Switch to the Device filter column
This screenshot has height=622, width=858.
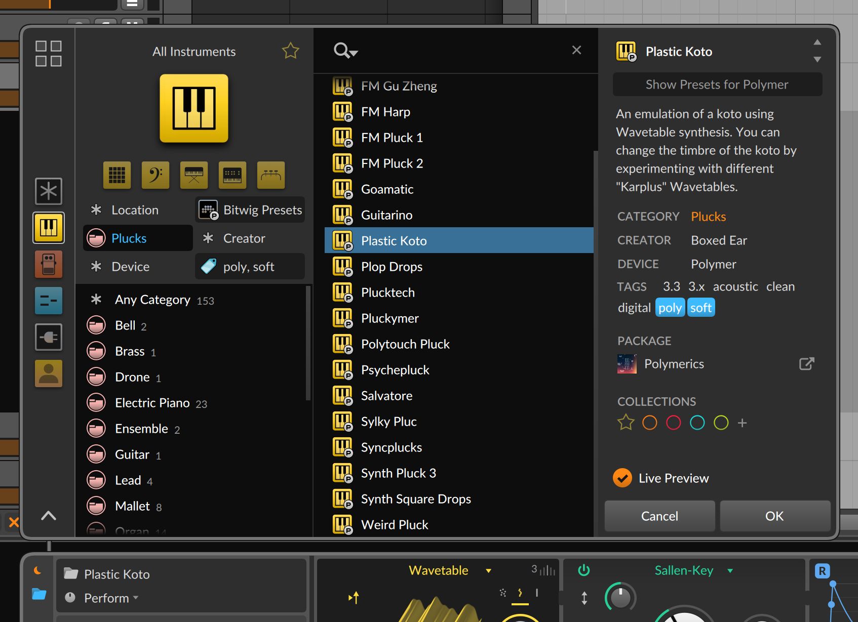130,266
